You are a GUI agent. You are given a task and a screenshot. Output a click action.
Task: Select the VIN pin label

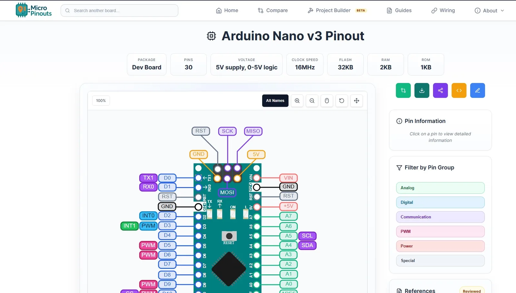coord(288,178)
